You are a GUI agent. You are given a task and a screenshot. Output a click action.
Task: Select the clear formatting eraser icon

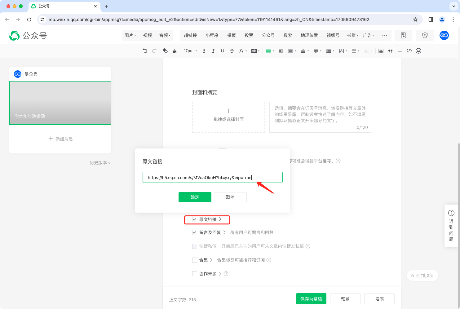165,51
